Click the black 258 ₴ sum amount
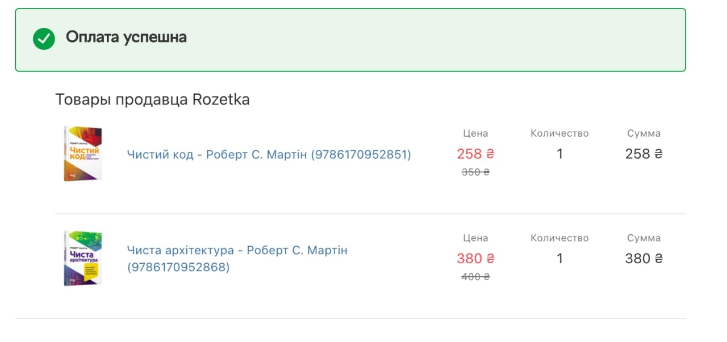Image resolution: width=727 pixels, height=342 pixels. point(644,154)
